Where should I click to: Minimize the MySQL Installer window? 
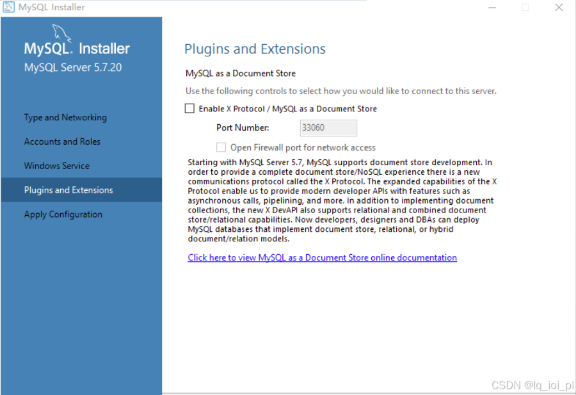click(492, 7)
